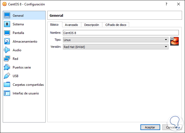Open the Audio speaker icon
Viewport: 185px width, 133px height.
(x=7, y=50)
